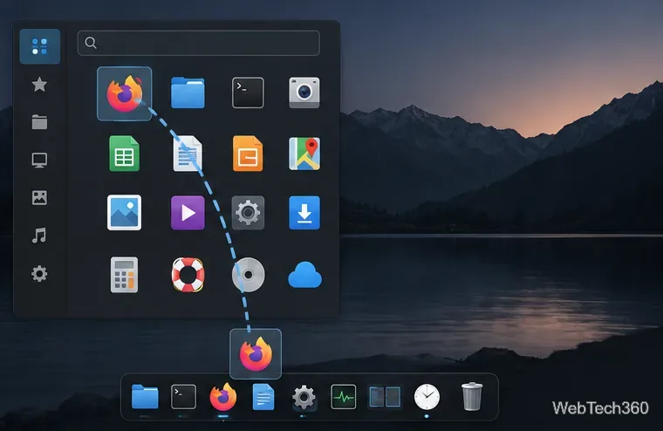663x431 pixels.
Task: Launch Firefox from the launcher grid
Action: (x=124, y=93)
